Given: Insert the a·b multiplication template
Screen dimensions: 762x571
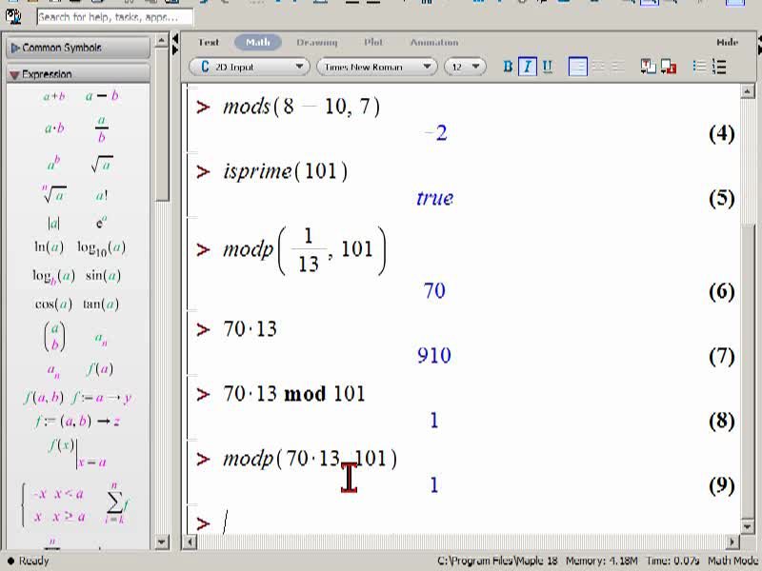Looking at the screenshot, I should point(54,128).
